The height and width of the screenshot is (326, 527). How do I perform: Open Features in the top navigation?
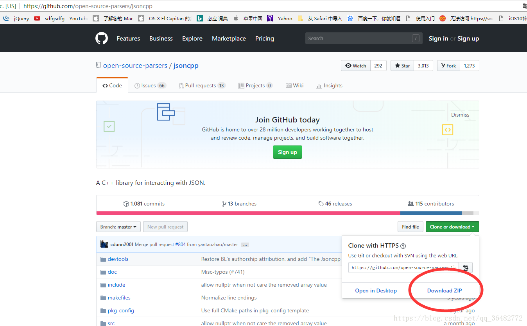click(x=128, y=38)
